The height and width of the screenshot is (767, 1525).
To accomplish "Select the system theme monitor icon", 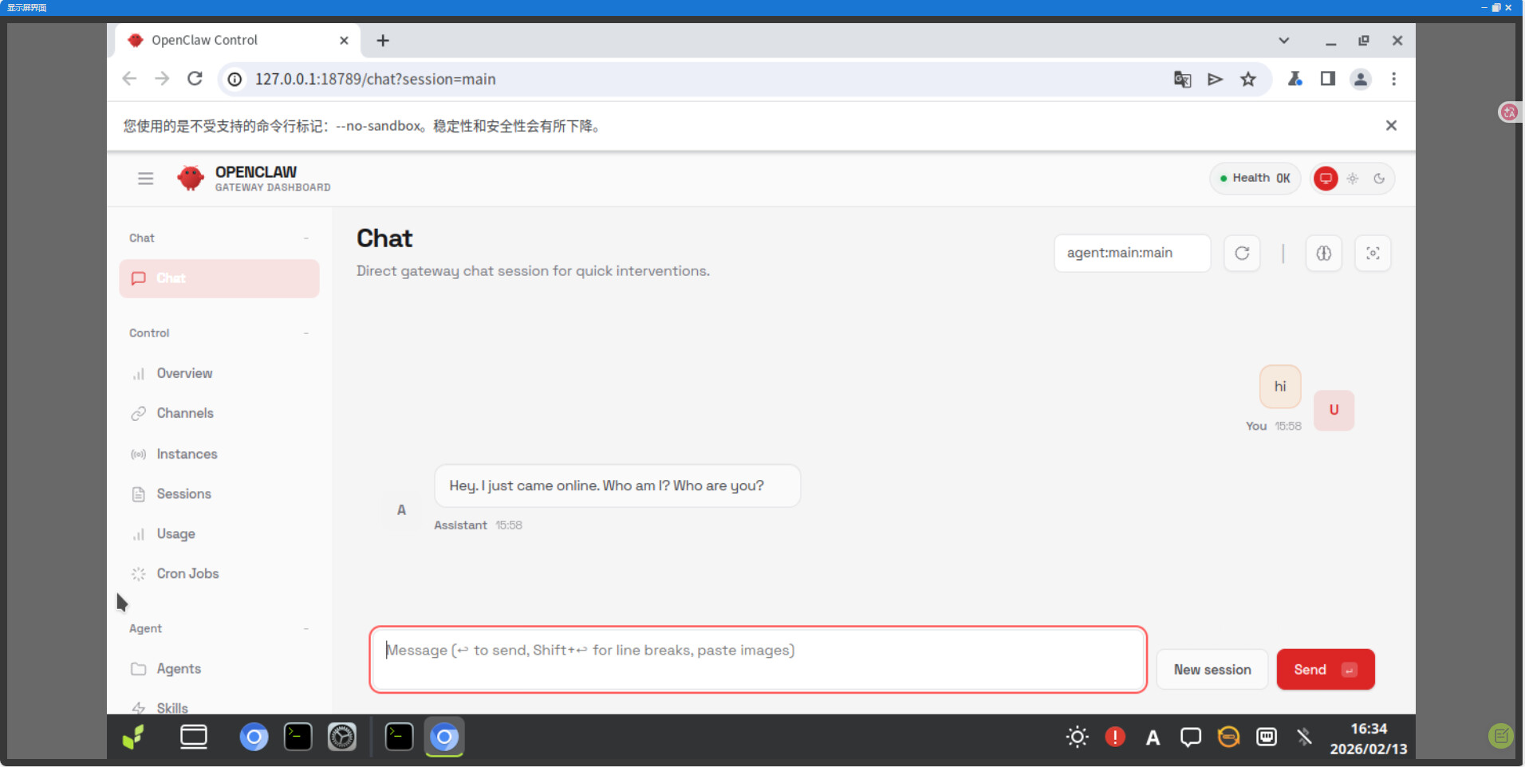I will tap(1325, 179).
